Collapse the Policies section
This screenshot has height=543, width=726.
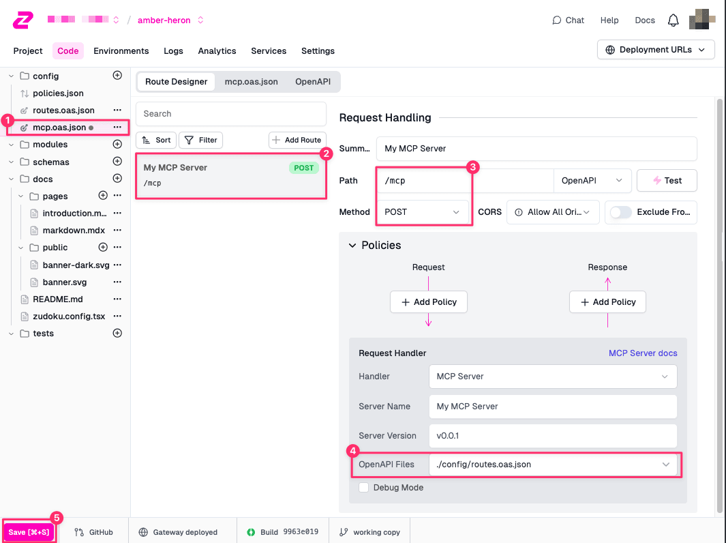click(352, 246)
